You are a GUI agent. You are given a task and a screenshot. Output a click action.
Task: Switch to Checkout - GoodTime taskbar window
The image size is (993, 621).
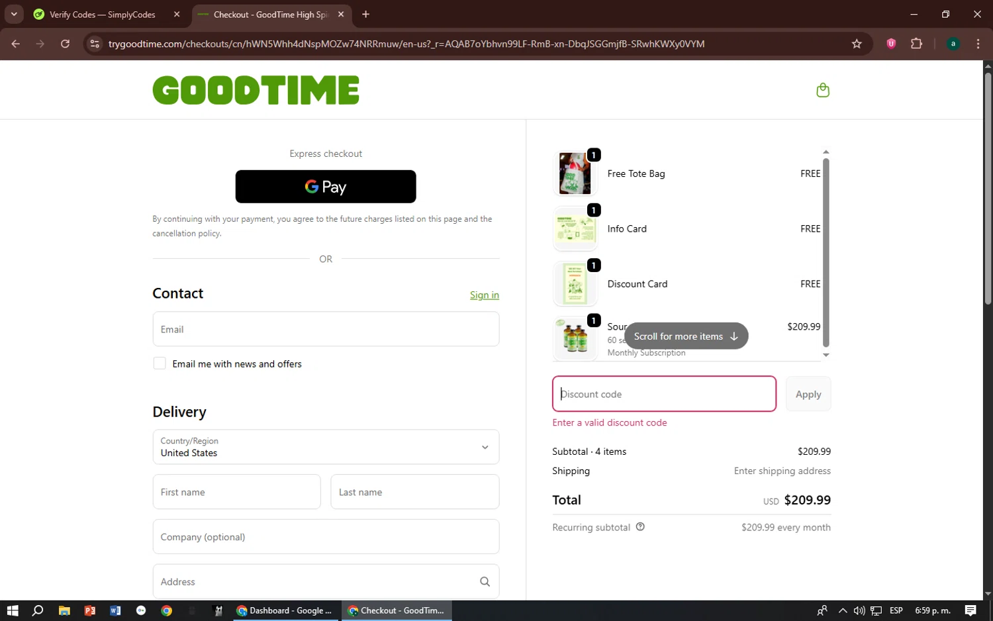point(397,610)
